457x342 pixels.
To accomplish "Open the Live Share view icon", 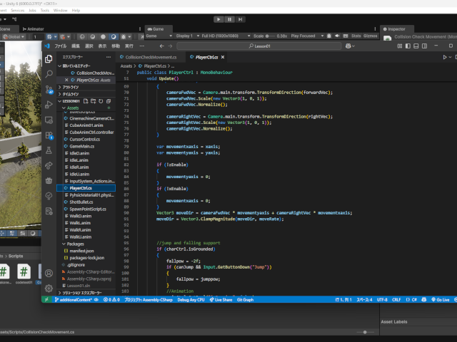I will [49, 165].
